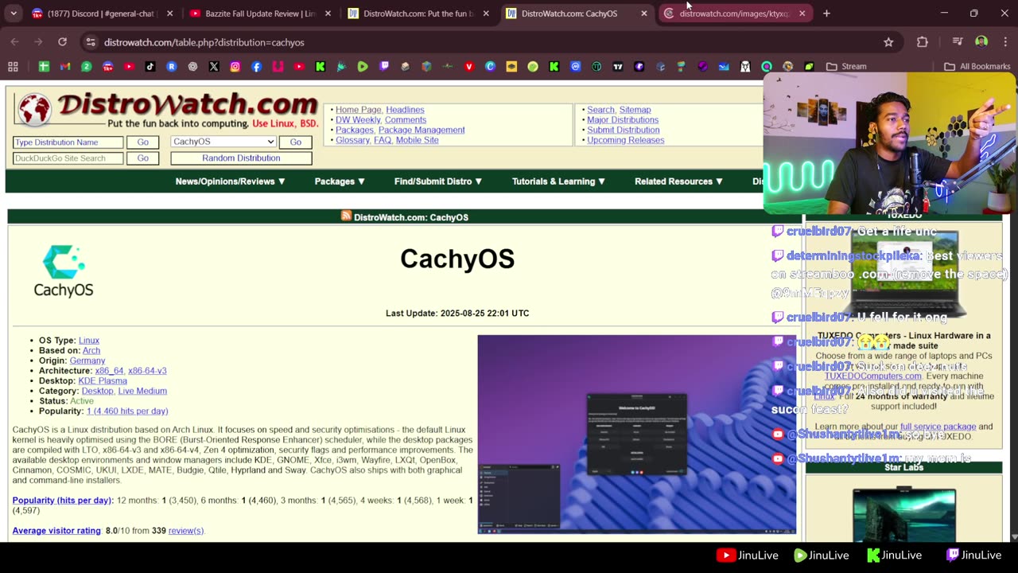Open the DW Weekly link

358,119
